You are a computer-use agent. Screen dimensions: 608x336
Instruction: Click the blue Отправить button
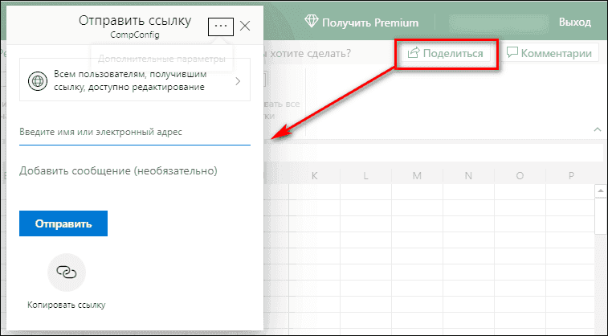tap(63, 223)
